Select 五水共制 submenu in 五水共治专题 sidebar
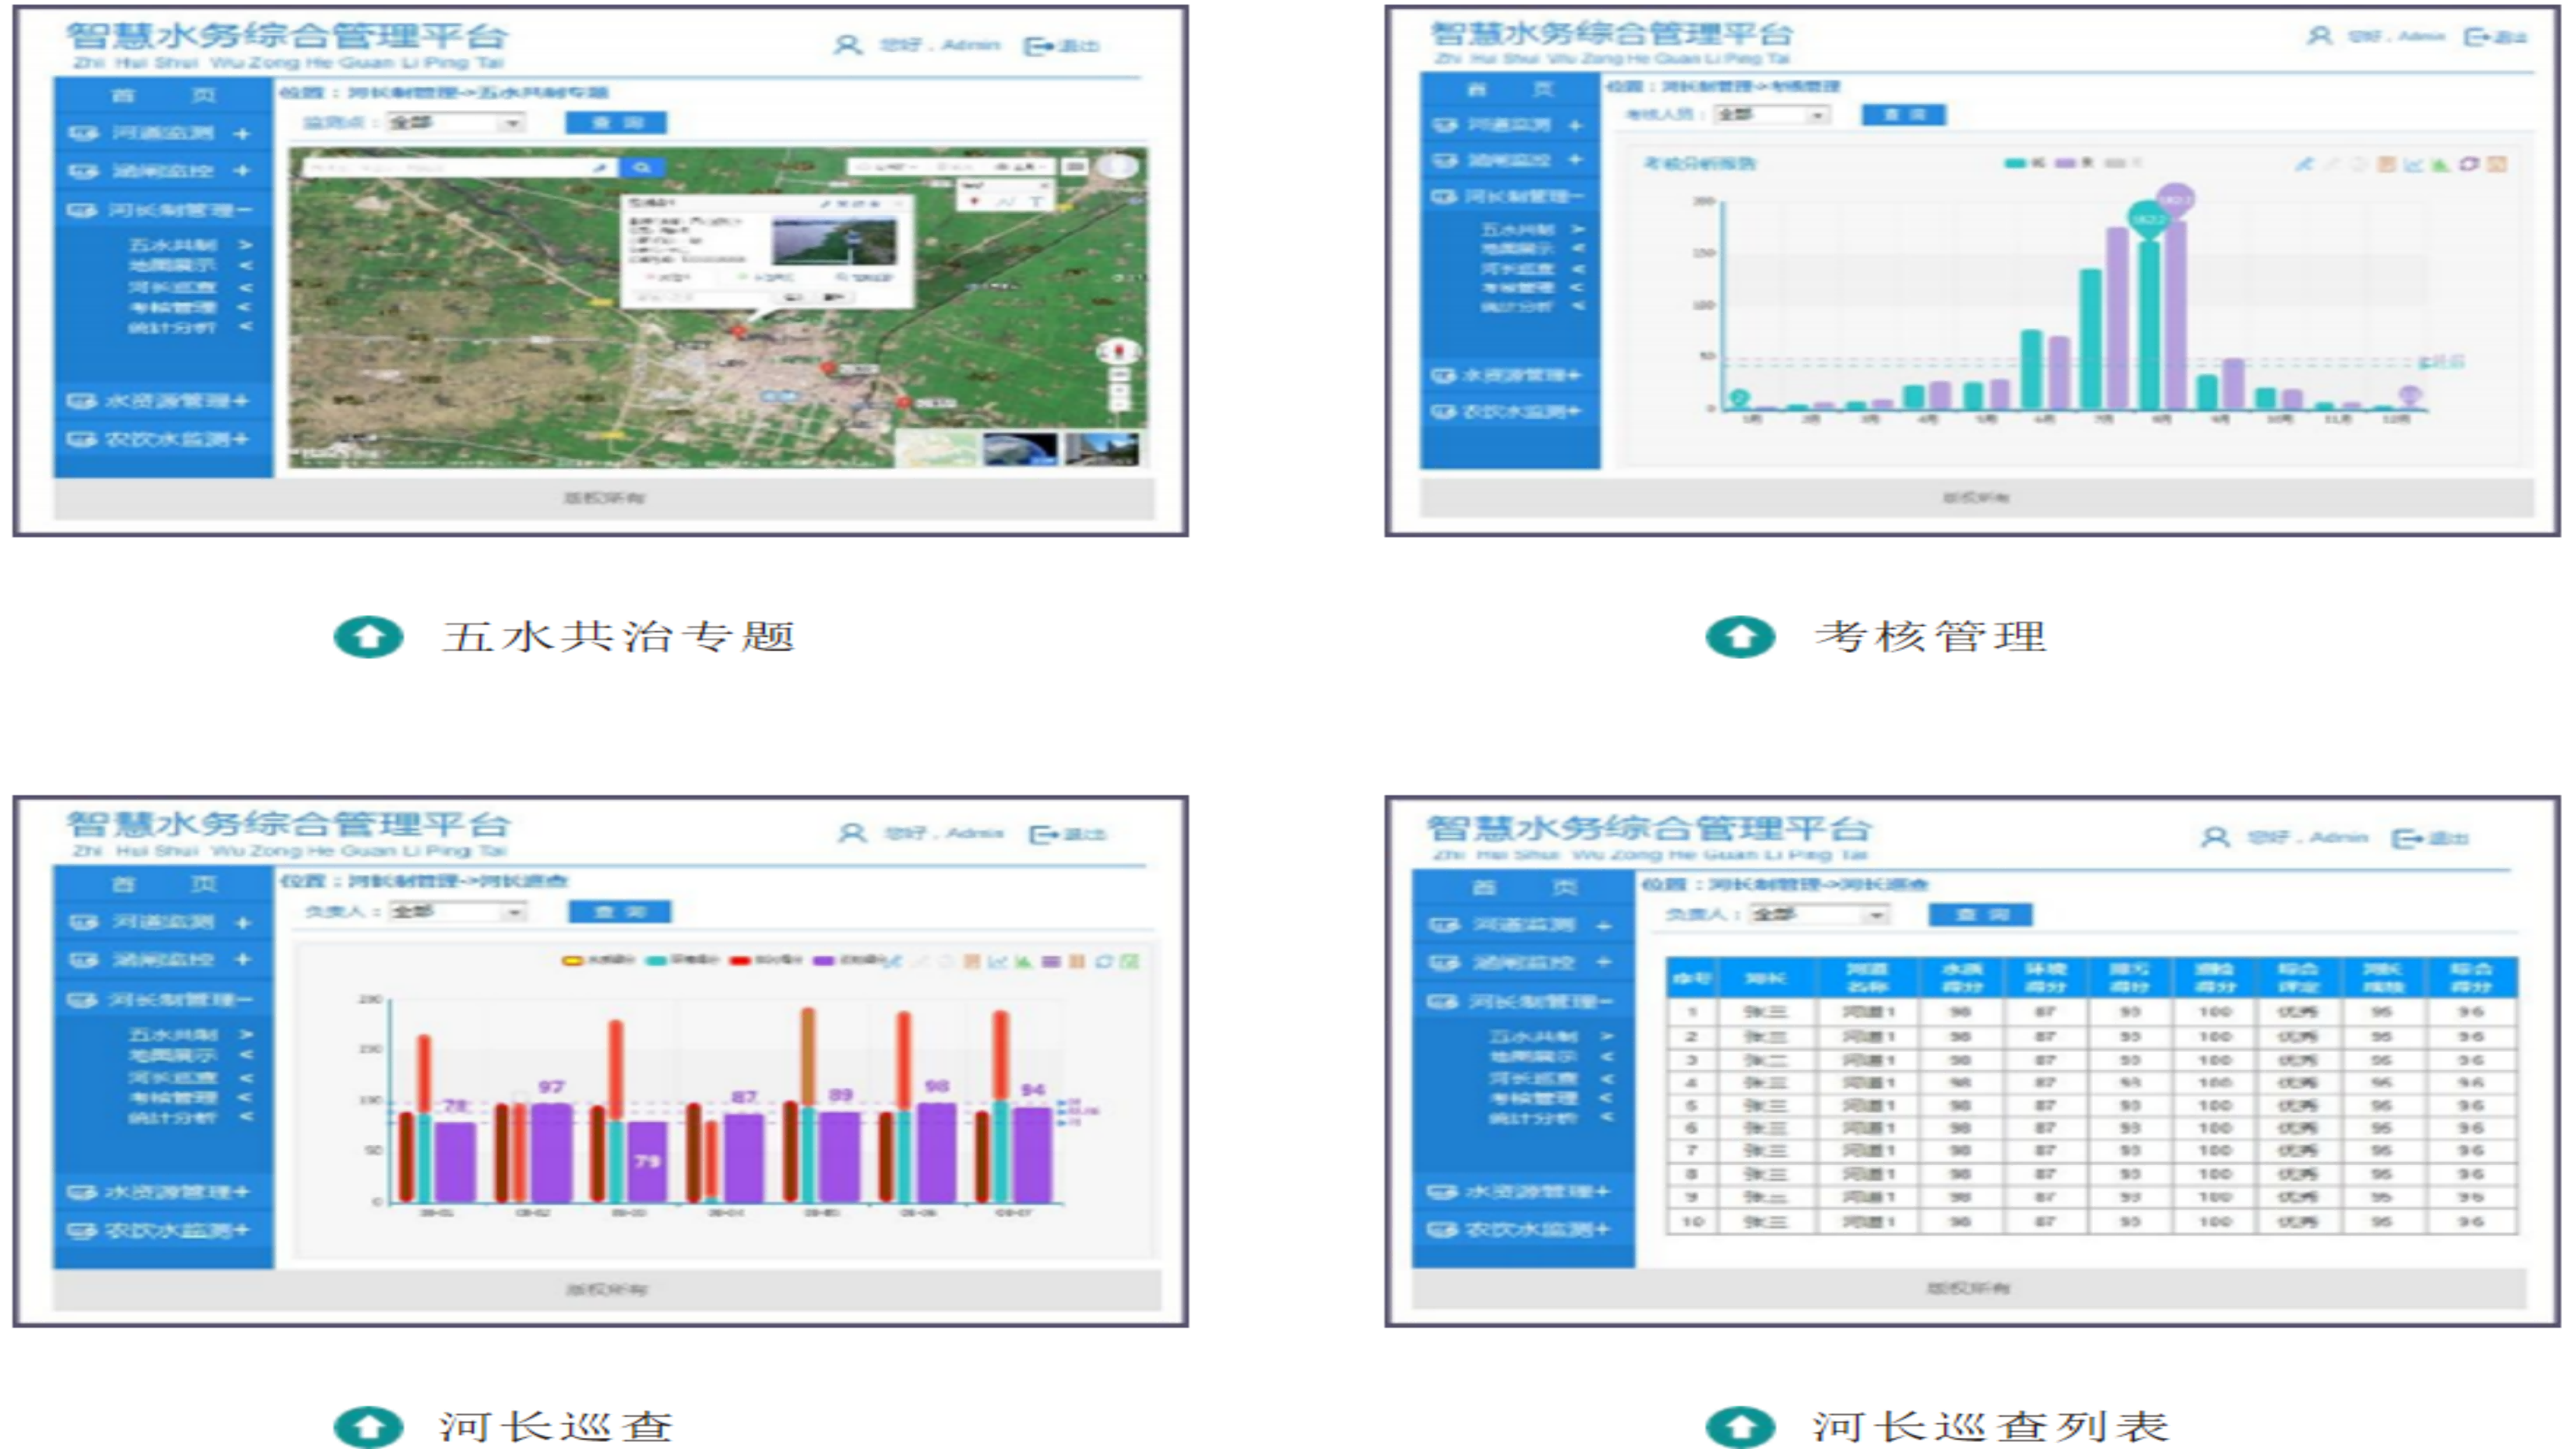The width and height of the screenshot is (2576, 1449). [x=173, y=245]
